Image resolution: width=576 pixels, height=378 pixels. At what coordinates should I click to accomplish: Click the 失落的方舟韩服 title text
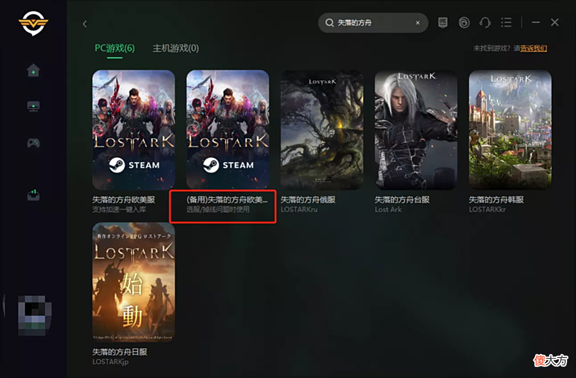496,200
